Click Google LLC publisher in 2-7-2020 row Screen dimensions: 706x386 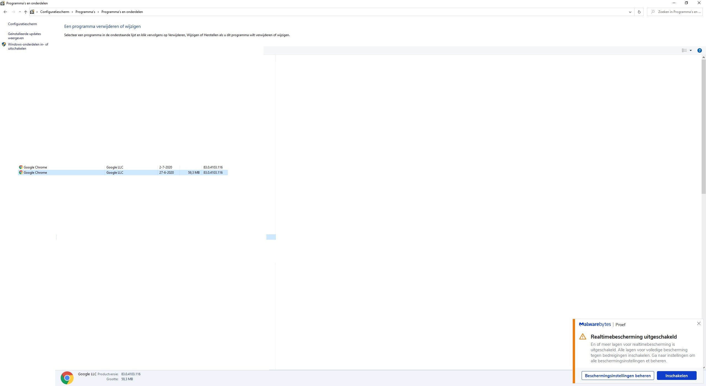click(115, 167)
